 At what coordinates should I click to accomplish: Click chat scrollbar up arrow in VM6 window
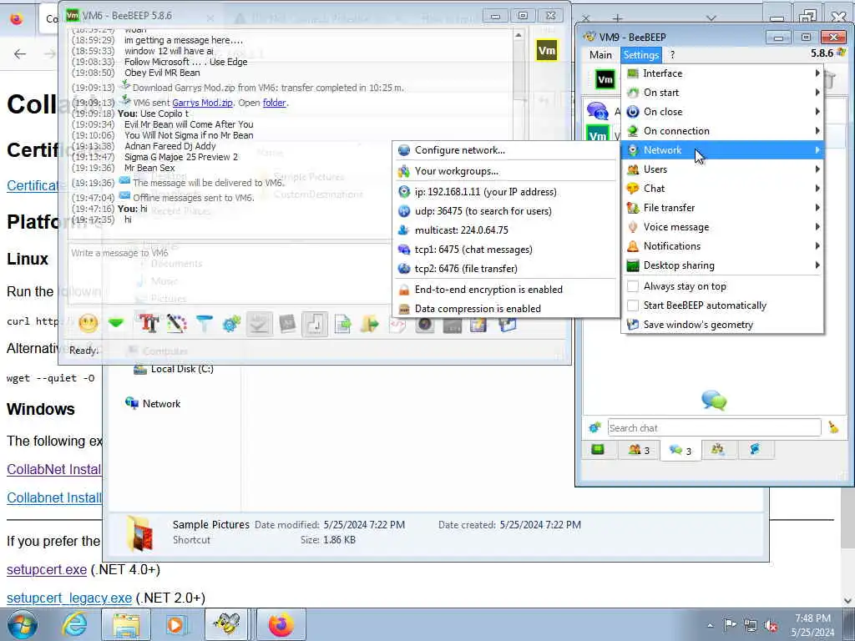point(518,35)
